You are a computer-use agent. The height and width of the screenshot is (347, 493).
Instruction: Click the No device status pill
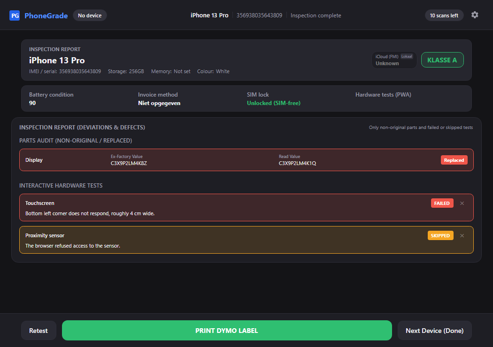coord(90,15)
